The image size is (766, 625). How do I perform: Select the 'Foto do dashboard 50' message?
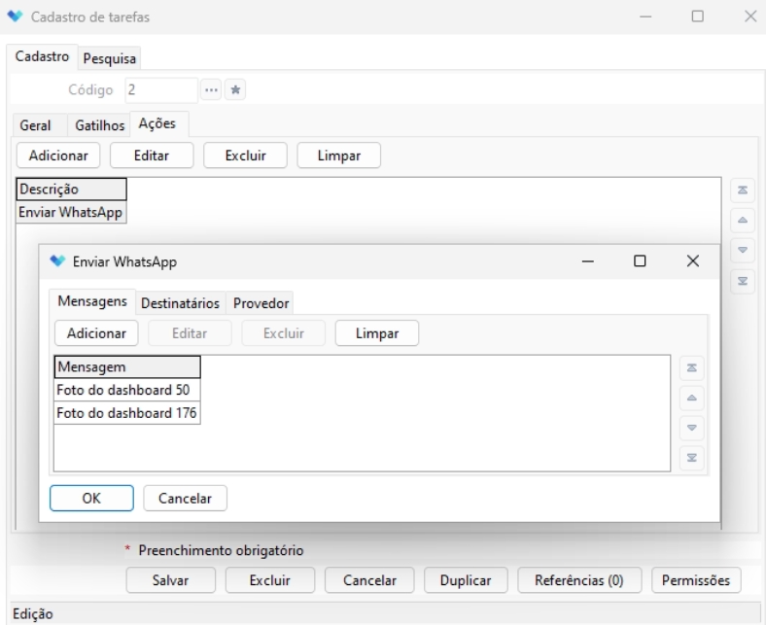126,391
